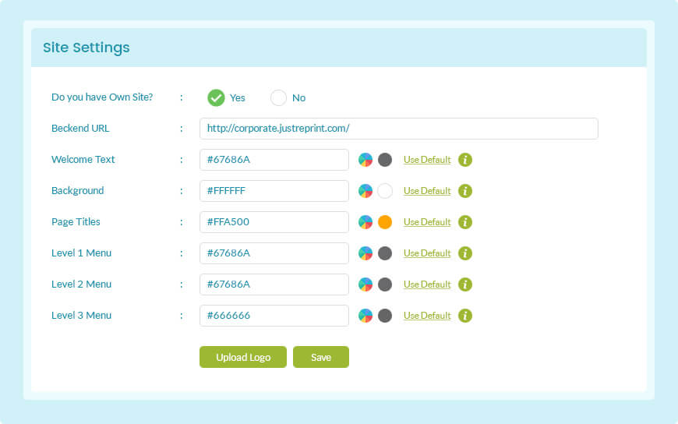
Task: Click the 'Page Titles' label
Action: point(76,222)
